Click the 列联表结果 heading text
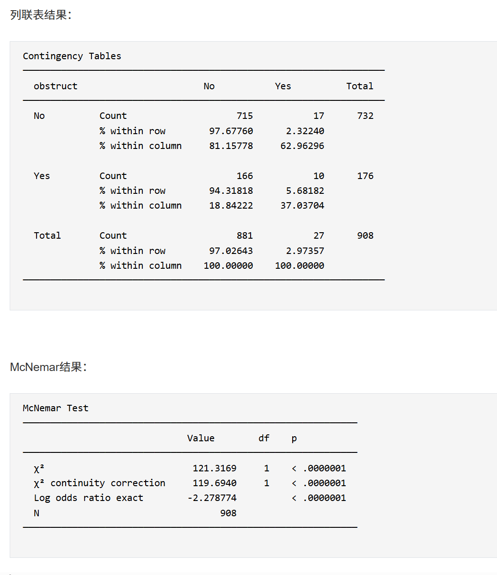Screen dimensions: 497x575 click(x=41, y=15)
